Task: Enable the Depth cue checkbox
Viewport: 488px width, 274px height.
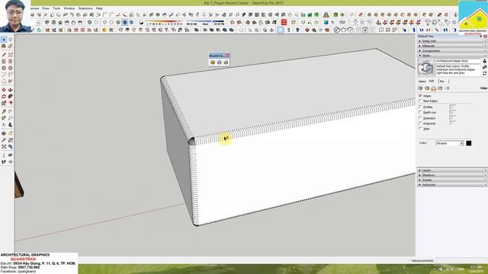Action: (420, 112)
